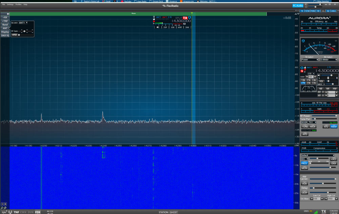This screenshot has width=339, height=214.
Task: Toggle the PROC speech processor
Action: (x=304, y=164)
